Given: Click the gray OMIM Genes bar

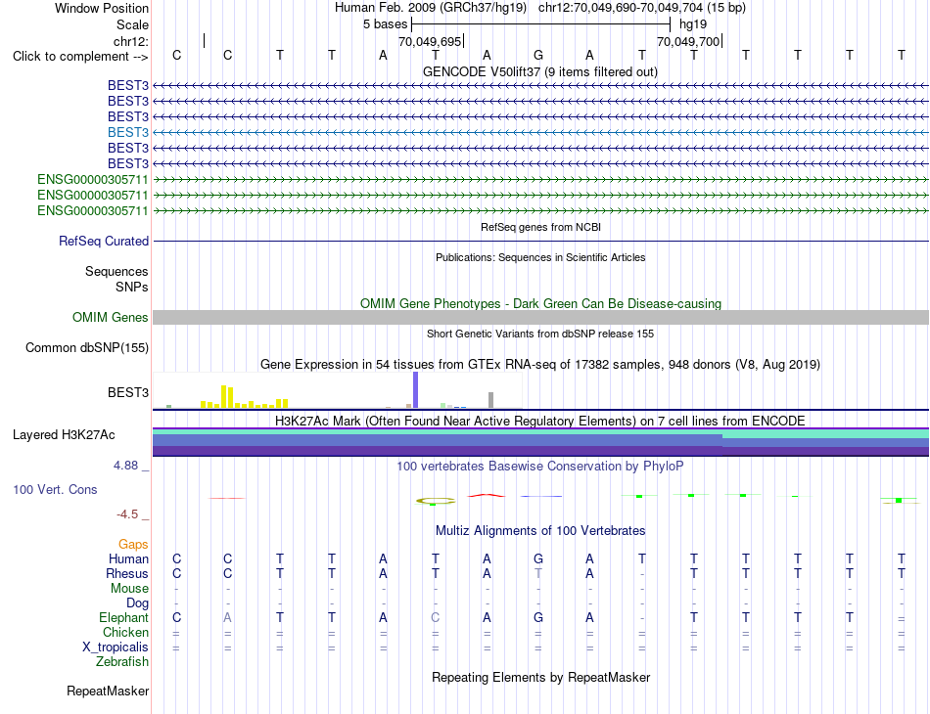Looking at the screenshot, I should [540, 318].
